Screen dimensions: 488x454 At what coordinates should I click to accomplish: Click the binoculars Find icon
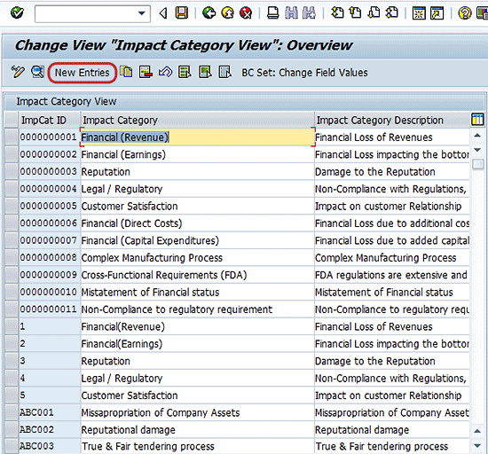tap(291, 13)
